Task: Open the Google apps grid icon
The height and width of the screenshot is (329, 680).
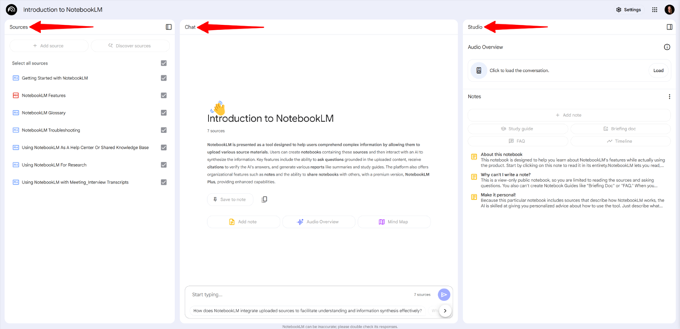Action: click(x=654, y=10)
